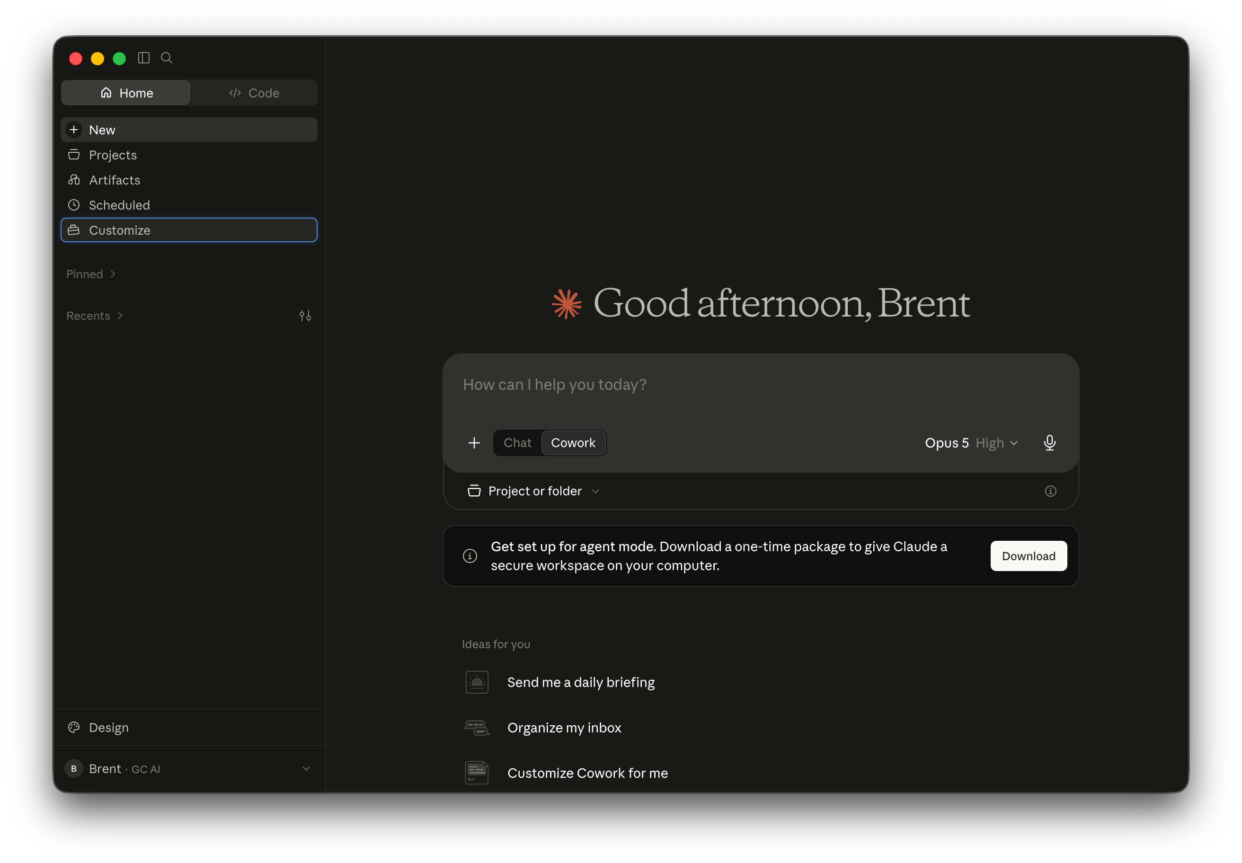Image resolution: width=1242 pixels, height=863 pixels.
Task: Choose Customize Cowork for me idea
Action: click(587, 773)
